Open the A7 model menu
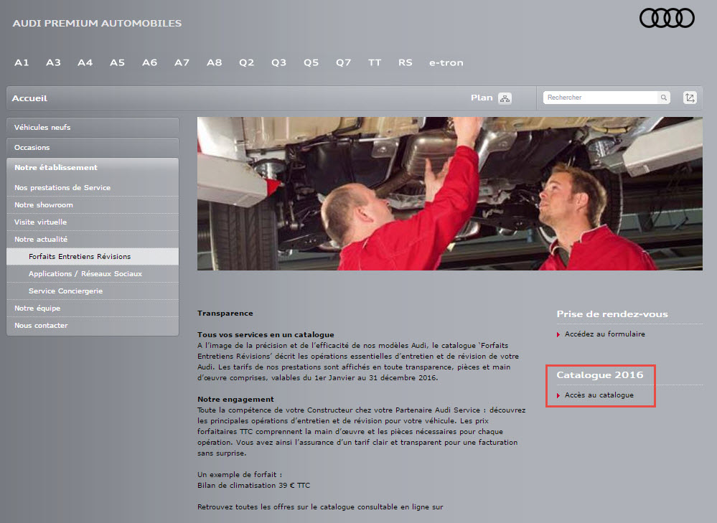This screenshot has height=523, width=717. 182,62
